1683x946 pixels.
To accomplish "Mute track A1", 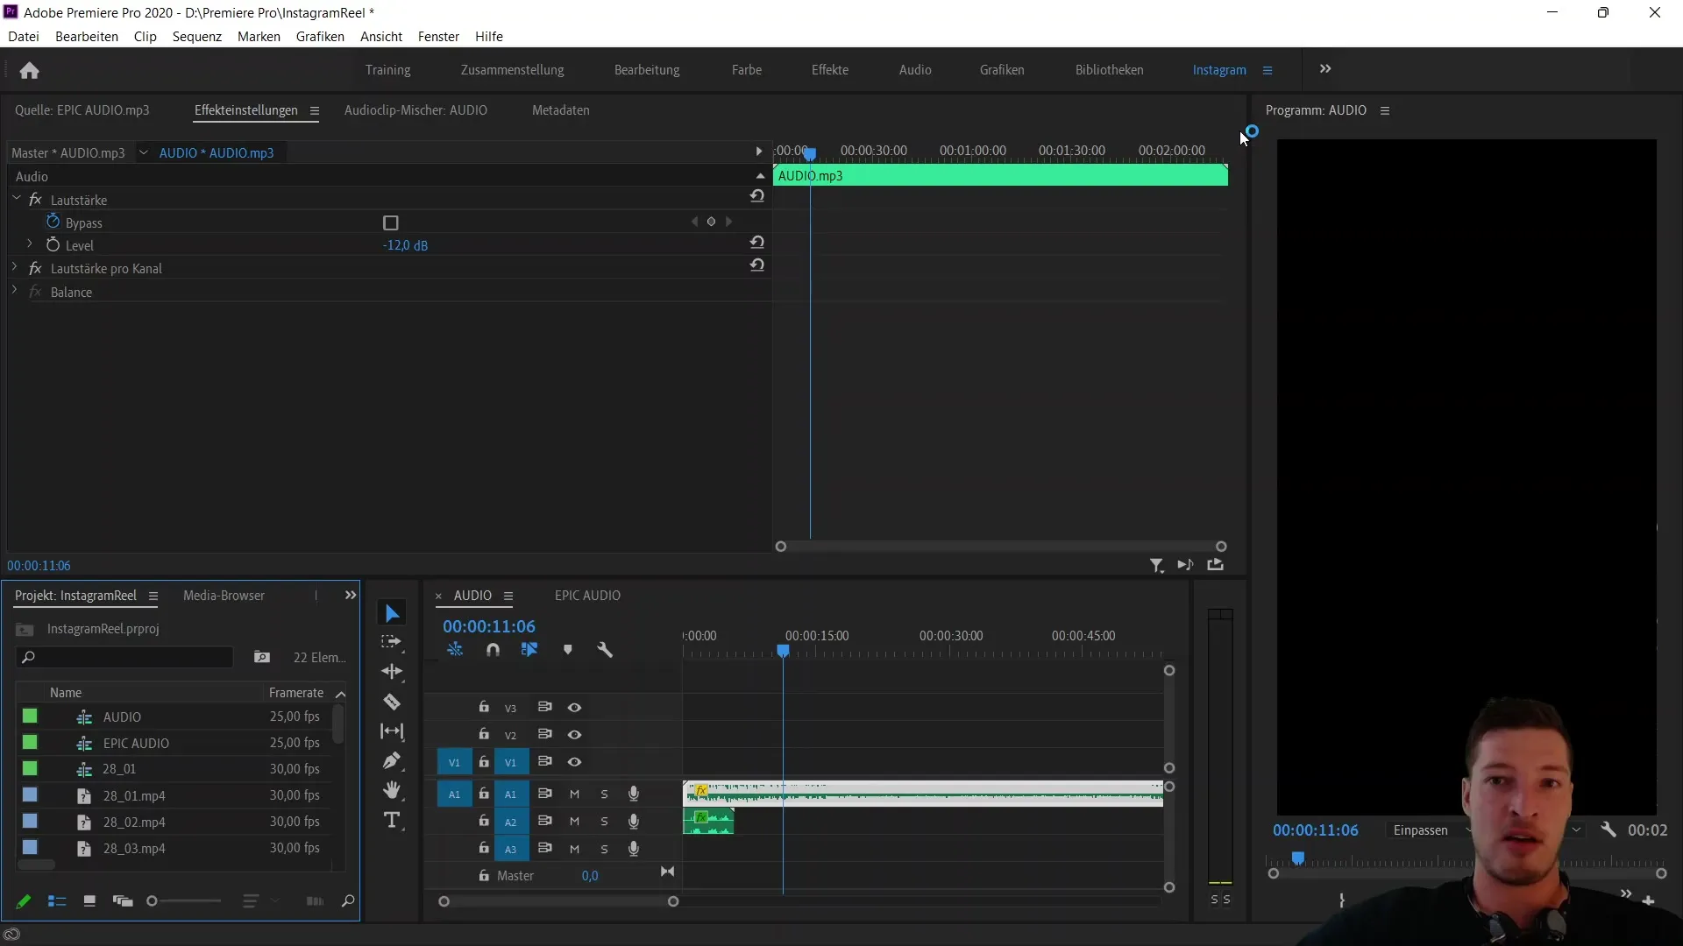I will [x=574, y=794].
